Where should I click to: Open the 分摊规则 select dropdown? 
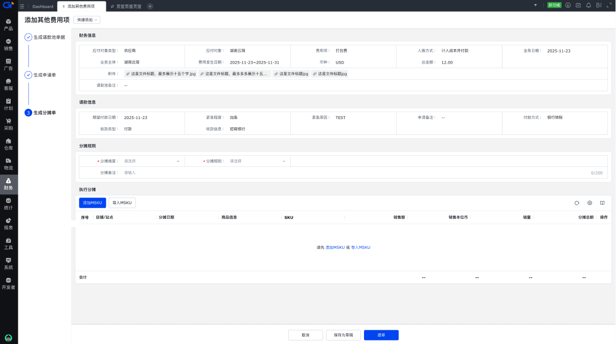click(258, 161)
